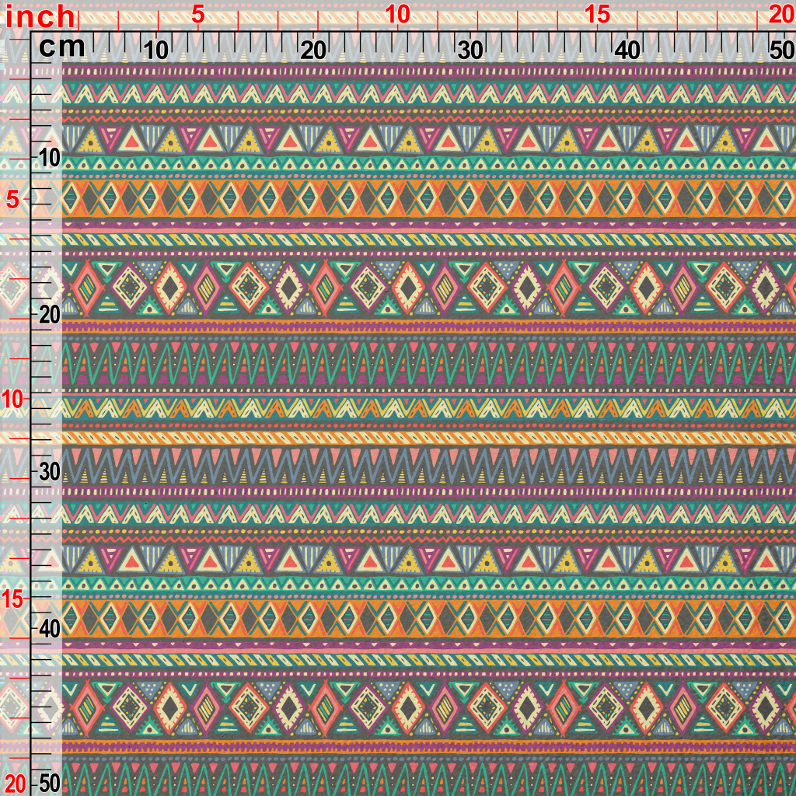This screenshot has width=796, height=796.
Task: Click the black 'cm' ruler label
Action: (61, 48)
